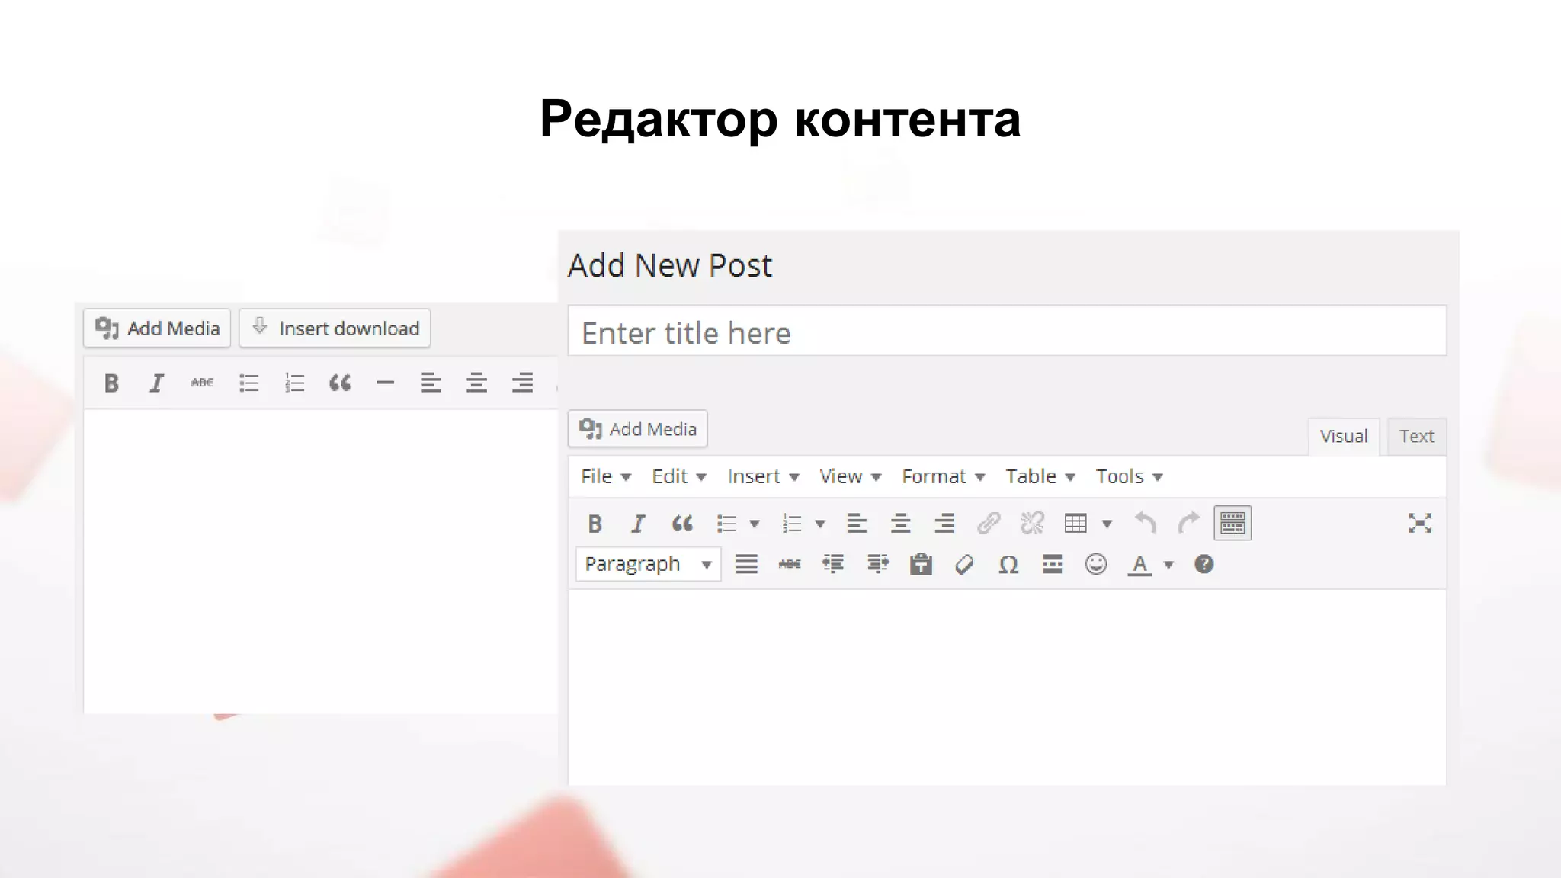Align text left in left editor
Image resolution: width=1561 pixels, height=878 pixels.
coord(431,383)
